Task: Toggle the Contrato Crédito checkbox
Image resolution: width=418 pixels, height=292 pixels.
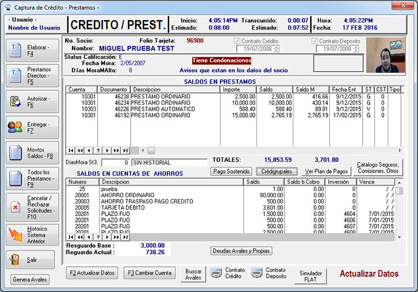Action: coord(236,41)
